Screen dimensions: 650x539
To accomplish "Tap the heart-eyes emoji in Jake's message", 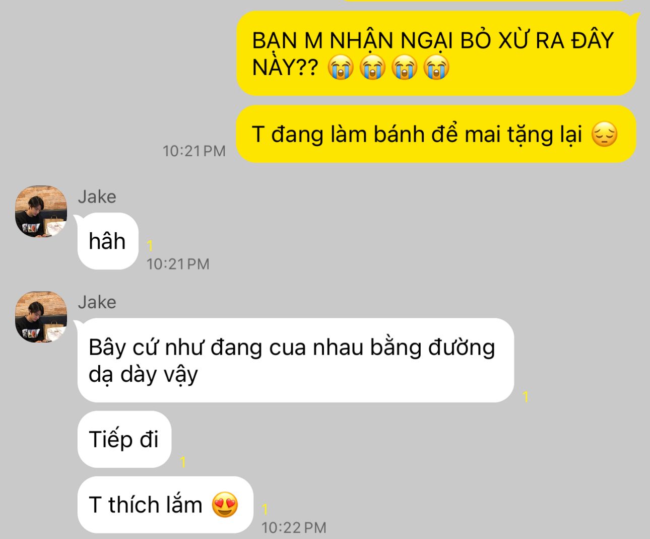I will pos(225,505).
